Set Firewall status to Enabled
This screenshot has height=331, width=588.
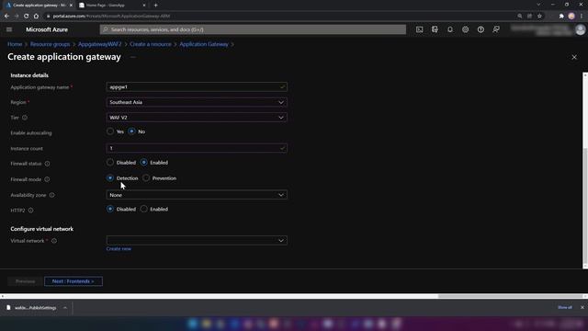(144, 163)
